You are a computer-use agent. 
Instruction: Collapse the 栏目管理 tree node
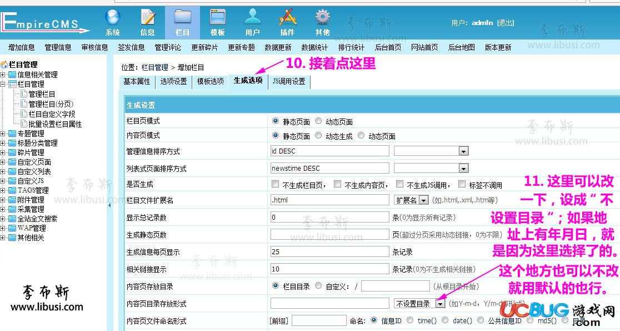coord(3,85)
